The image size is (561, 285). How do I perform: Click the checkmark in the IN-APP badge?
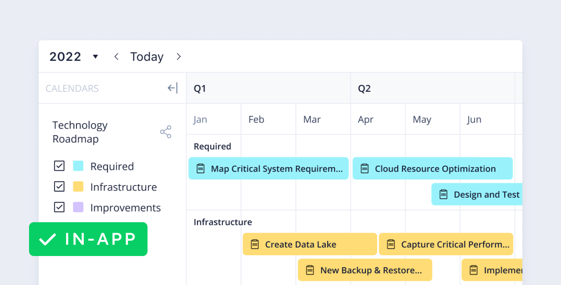47,239
